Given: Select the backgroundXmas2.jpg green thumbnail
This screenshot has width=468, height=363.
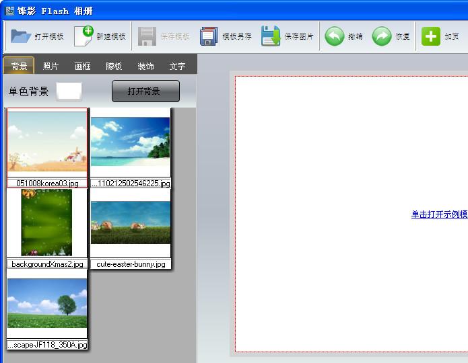Looking at the screenshot, I should [47, 222].
